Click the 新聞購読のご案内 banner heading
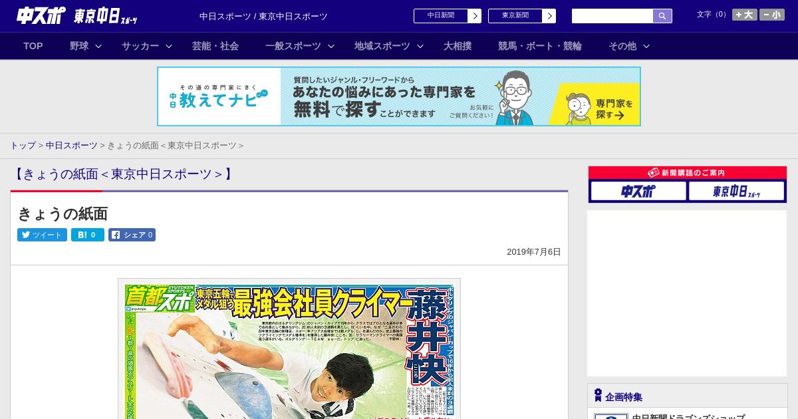The width and height of the screenshot is (798, 419). (x=688, y=172)
